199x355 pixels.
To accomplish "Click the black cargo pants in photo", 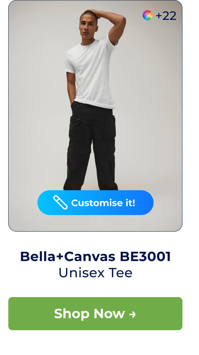I will click(91, 145).
